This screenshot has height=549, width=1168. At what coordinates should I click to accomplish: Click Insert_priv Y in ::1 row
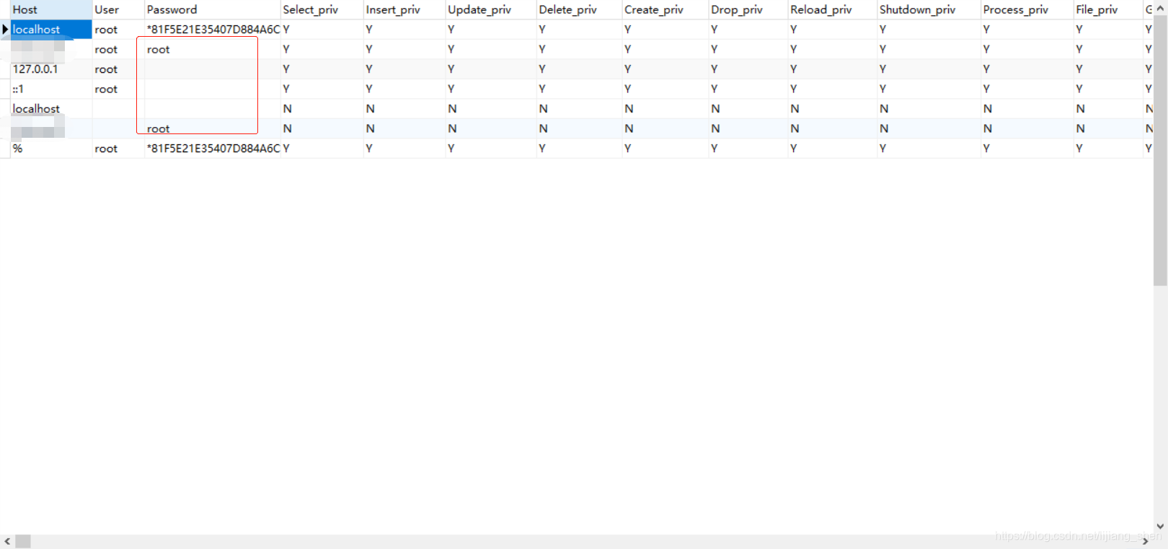point(404,89)
